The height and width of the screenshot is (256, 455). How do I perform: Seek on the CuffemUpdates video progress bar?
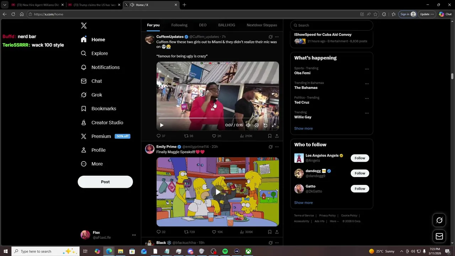coord(218,118)
